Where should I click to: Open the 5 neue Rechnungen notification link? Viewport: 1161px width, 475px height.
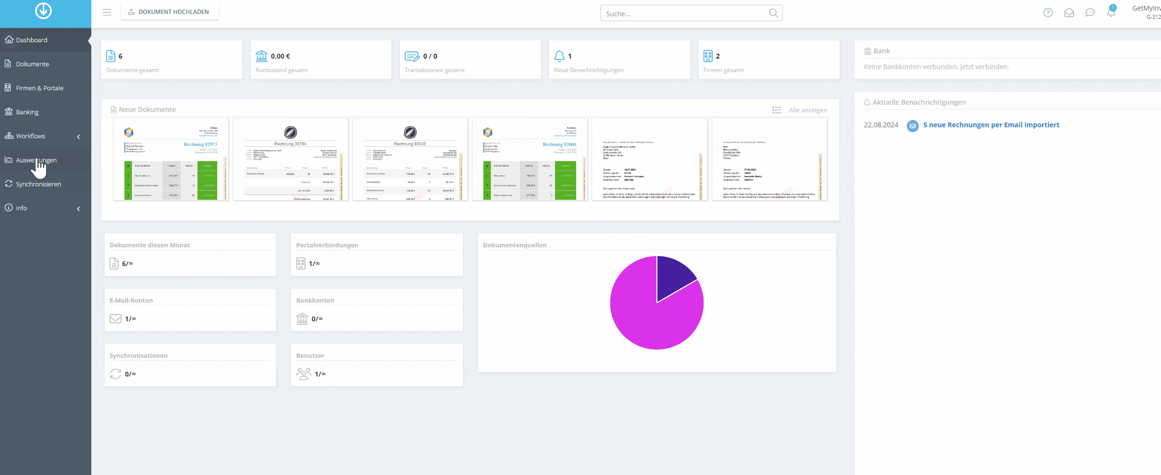tap(991, 125)
